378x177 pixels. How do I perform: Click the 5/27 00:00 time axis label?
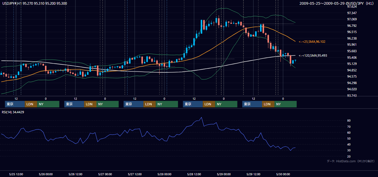click(x=105, y=174)
